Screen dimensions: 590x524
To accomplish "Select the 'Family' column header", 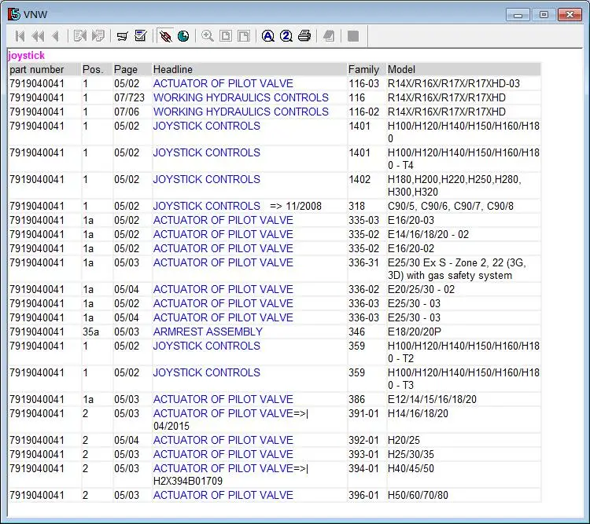I will coord(363,69).
